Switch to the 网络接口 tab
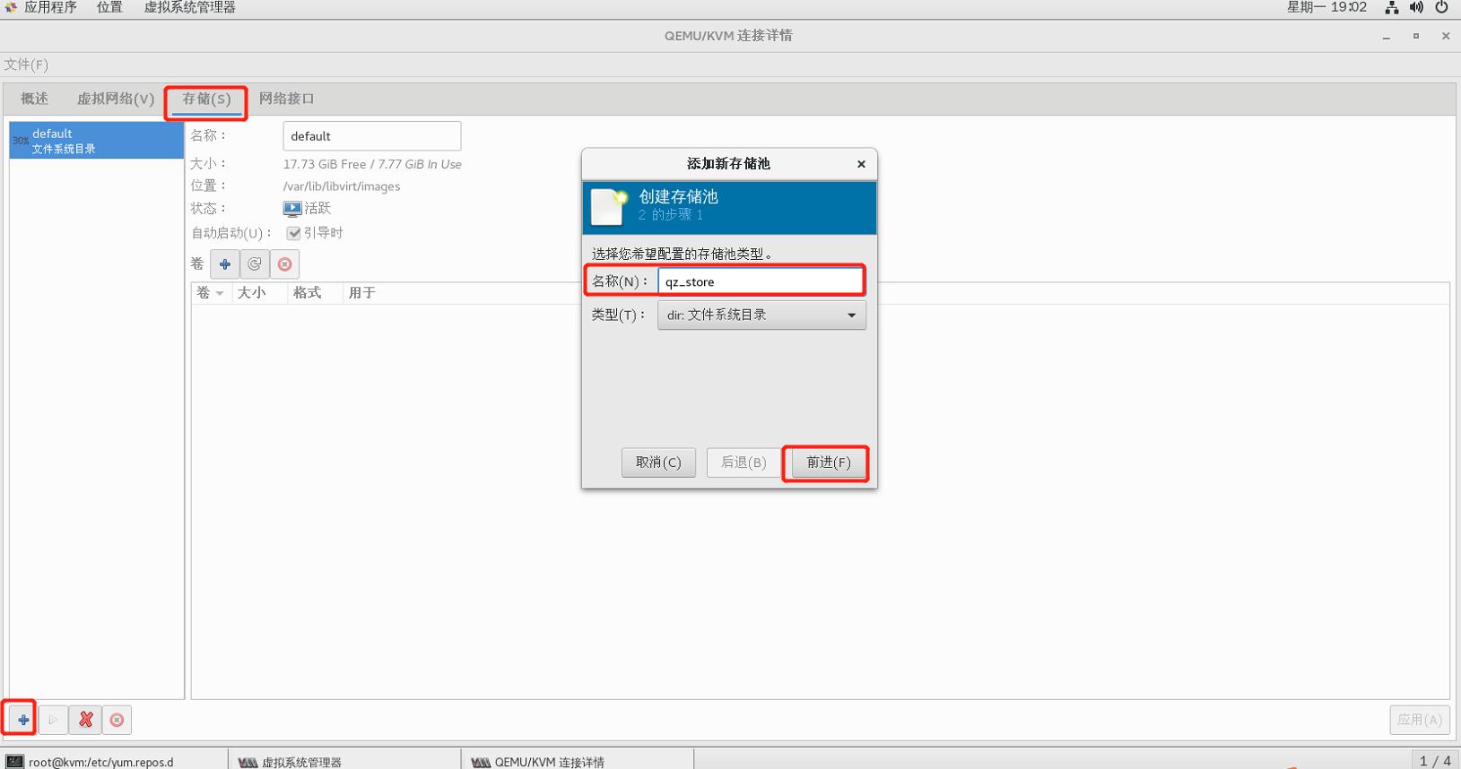Screen dimensions: 1461x769 click(x=287, y=99)
